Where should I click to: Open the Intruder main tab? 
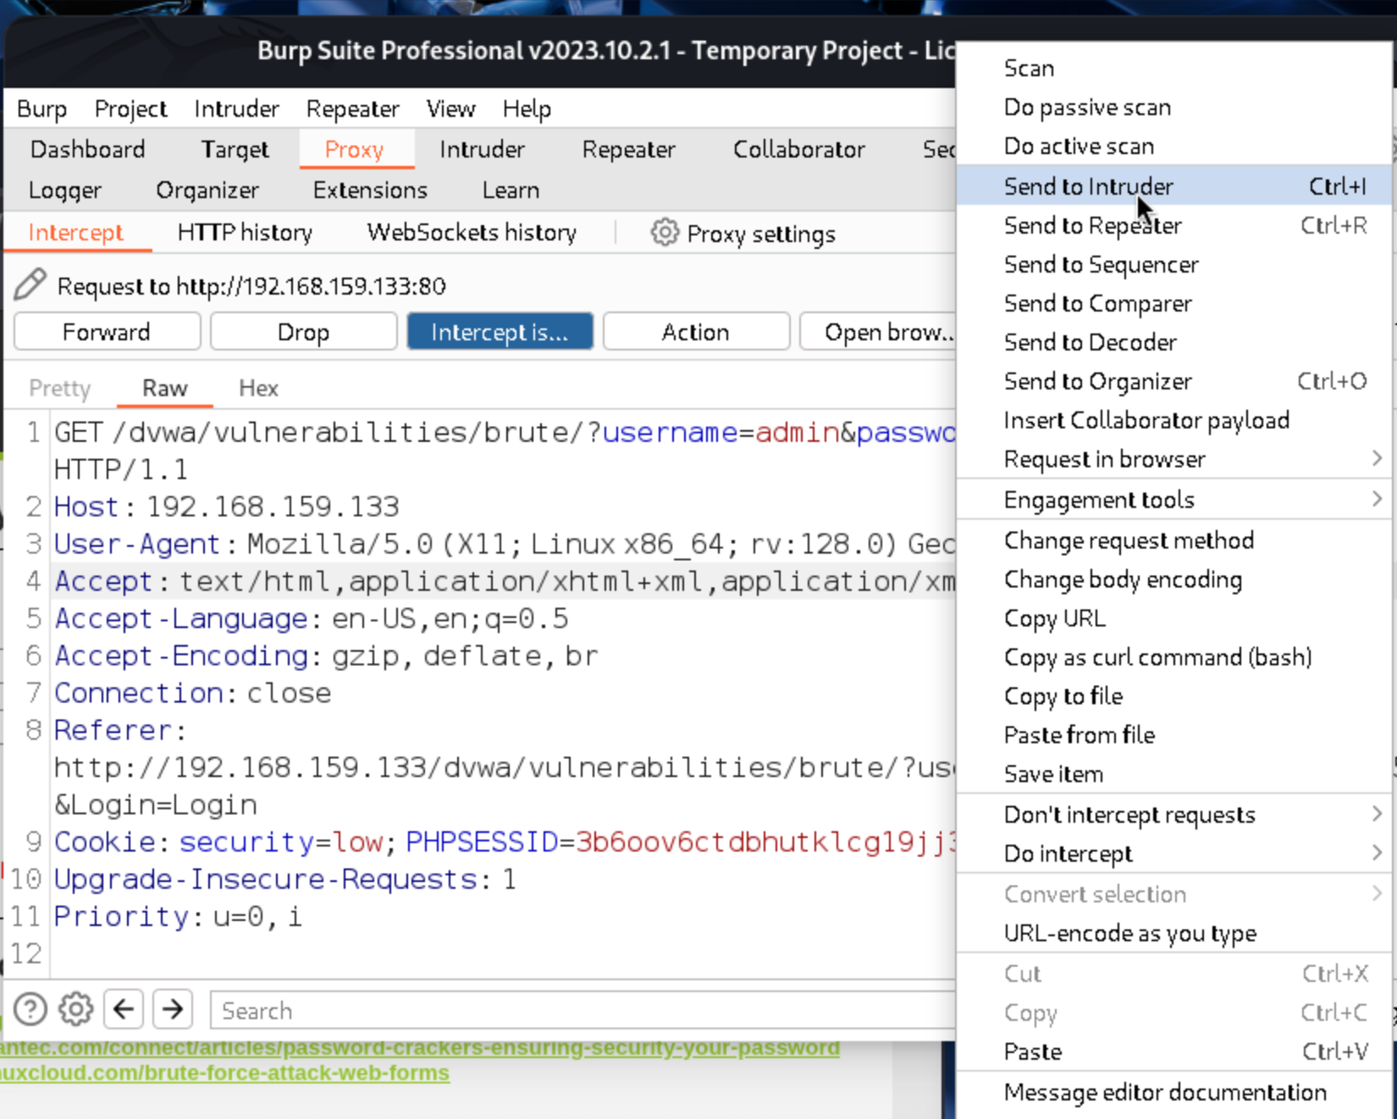pos(482,150)
